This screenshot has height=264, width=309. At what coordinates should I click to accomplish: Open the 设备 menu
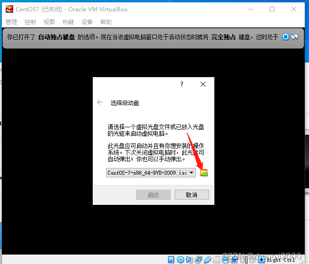coord(87,22)
